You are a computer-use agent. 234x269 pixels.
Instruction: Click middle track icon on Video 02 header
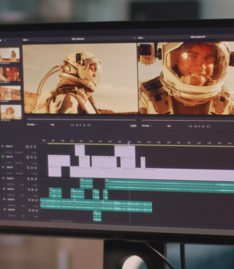[32, 157]
